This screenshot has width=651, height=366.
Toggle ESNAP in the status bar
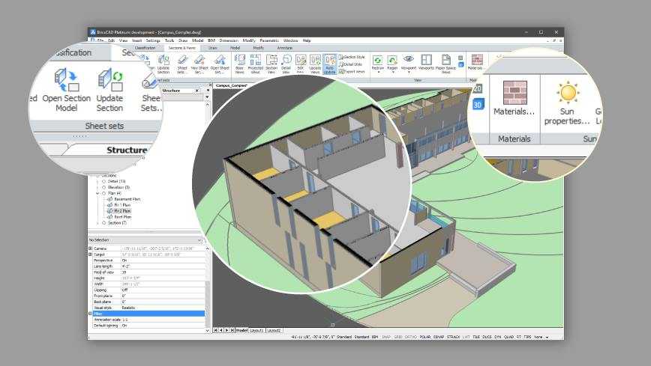[438, 337]
